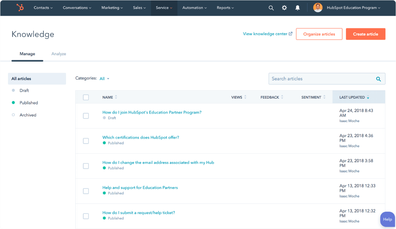
Task: Sort by Feedback column arrows
Action: click(x=282, y=97)
